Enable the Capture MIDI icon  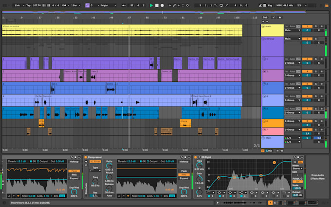[x=183, y=5]
